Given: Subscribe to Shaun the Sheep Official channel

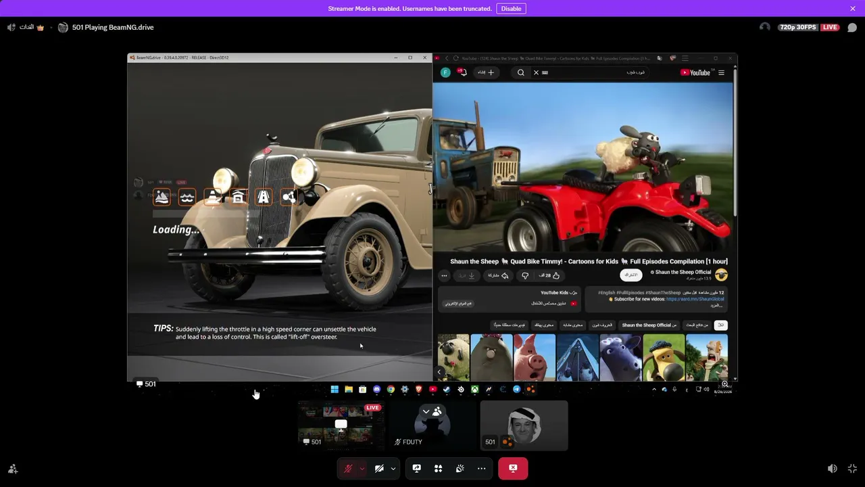Looking at the screenshot, I should [631, 275].
